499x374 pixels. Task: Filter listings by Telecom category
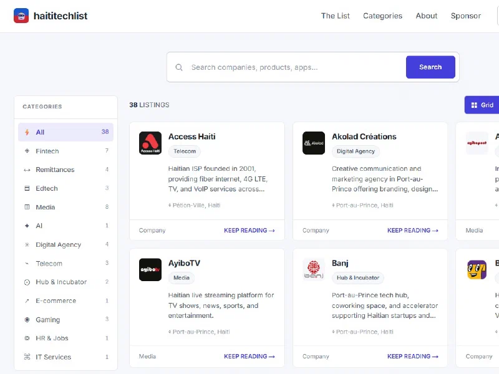66,263
